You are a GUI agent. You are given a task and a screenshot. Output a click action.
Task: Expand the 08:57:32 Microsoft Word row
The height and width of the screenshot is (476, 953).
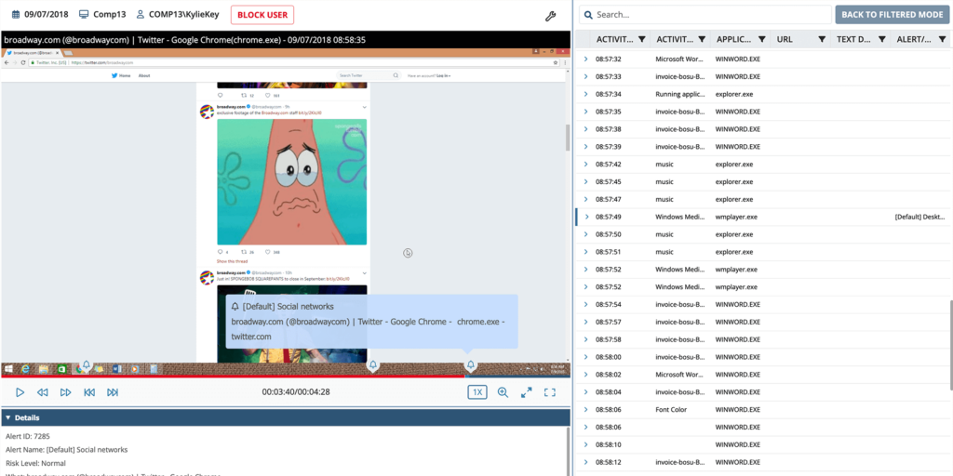[586, 59]
